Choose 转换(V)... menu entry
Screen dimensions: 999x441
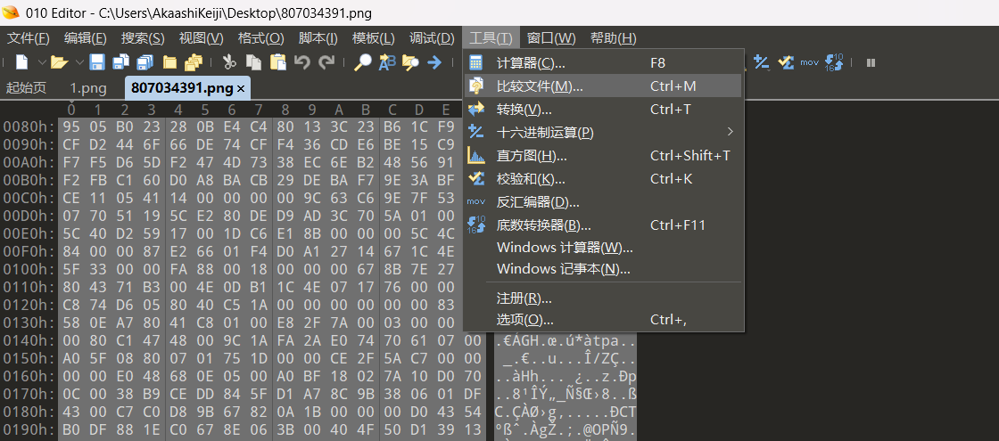pos(603,110)
